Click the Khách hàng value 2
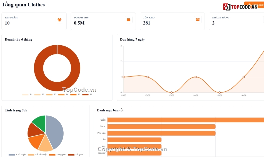The image size is (264, 157). click(213, 23)
